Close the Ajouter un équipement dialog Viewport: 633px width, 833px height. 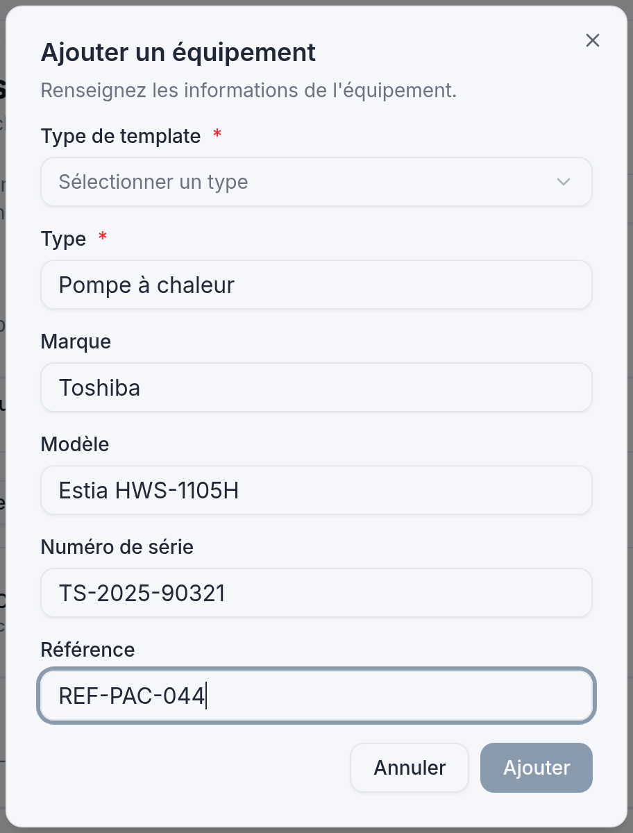click(592, 40)
